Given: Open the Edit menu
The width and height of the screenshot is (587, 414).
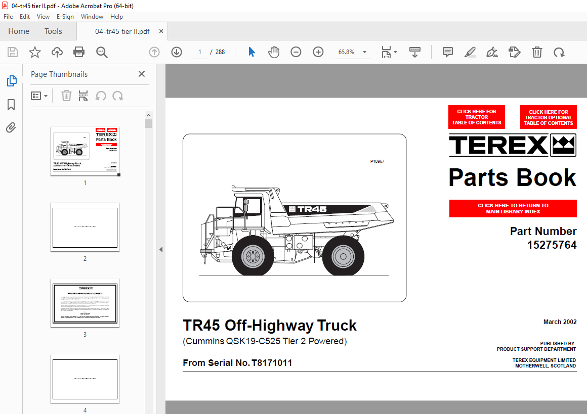Looking at the screenshot, I should click(25, 17).
